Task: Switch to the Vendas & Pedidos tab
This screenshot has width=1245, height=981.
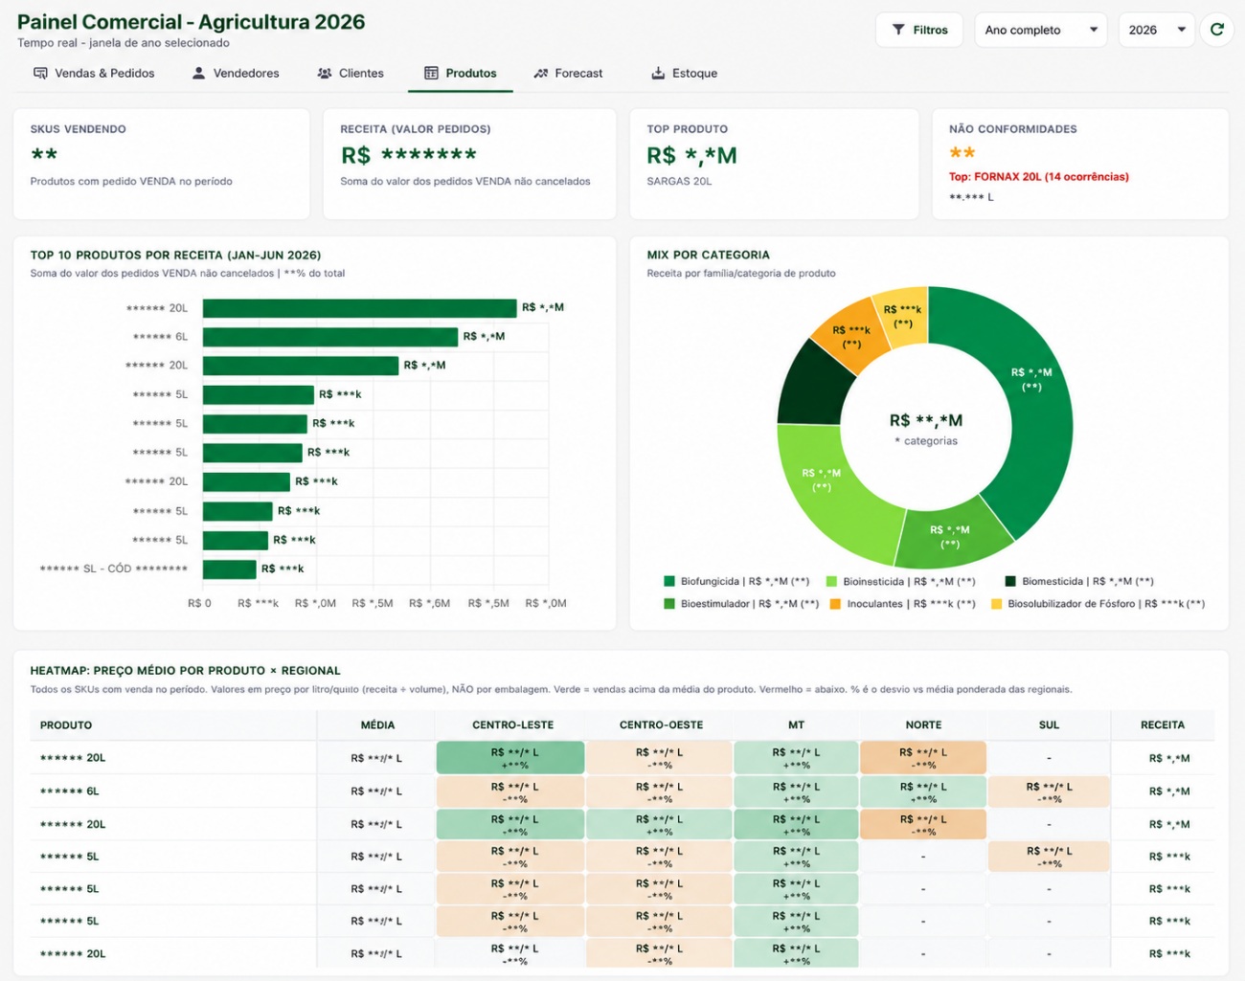Action: 94,73
